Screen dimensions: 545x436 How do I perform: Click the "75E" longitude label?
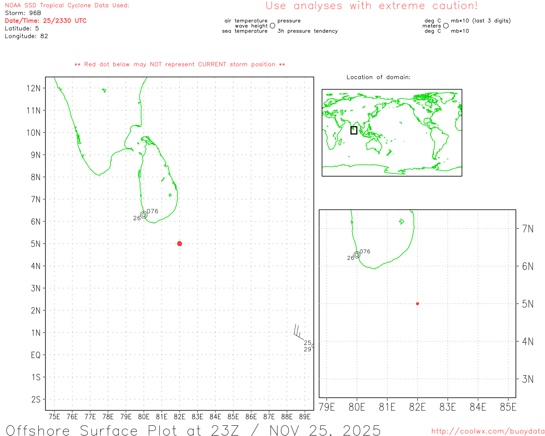coord(54,416)
